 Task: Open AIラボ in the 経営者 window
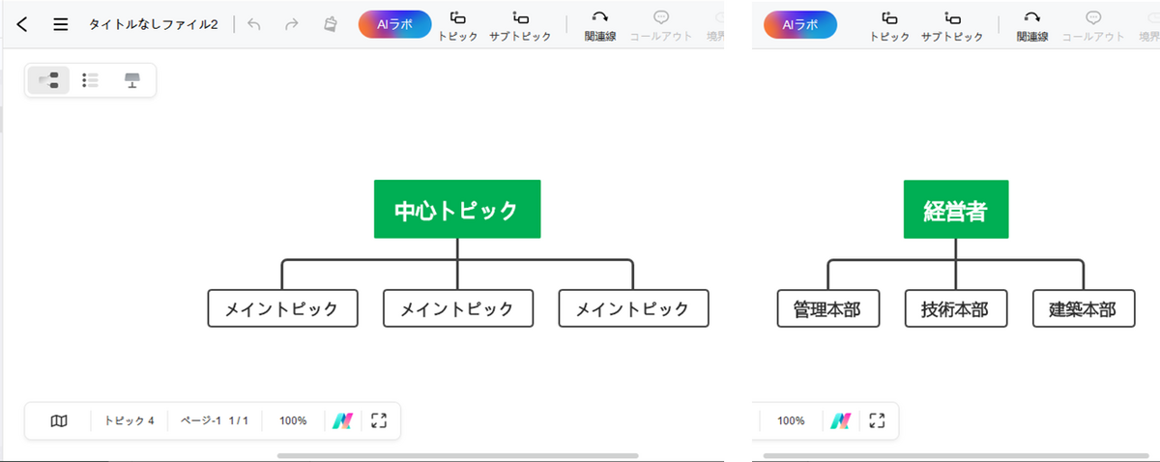[x=800, y=24]
